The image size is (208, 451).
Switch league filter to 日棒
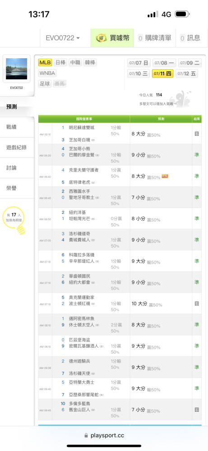(x=60, y=63)
